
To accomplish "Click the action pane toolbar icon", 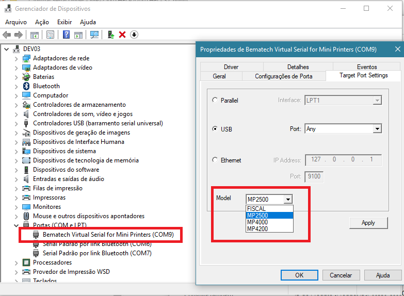I will [x=78, y=35].
